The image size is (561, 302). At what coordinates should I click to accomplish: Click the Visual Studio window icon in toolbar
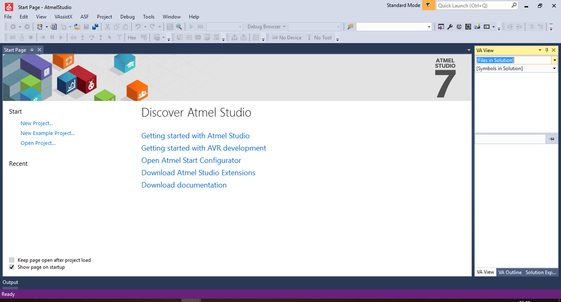[x=441, y=27]
